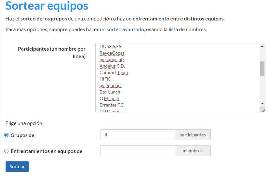Viewport: 269px width, 177px height.
Task: Click the 'miembros' addon label
Action: pyautogui.click(x=193, y=151)
